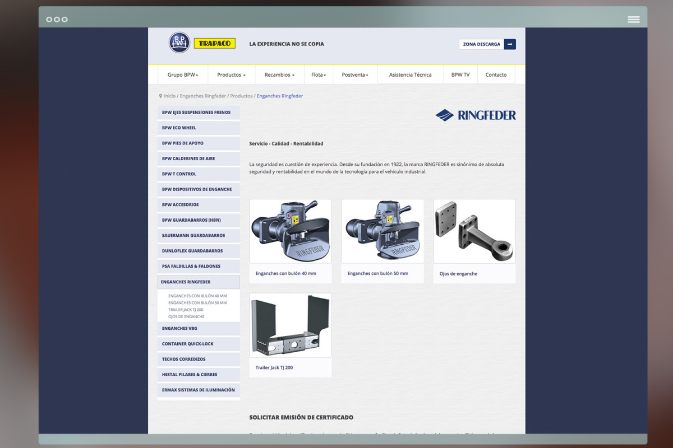Open the Ojos de enganche product image
The width and height of the screenshot is (673, 448).
[x=474, y=231]
